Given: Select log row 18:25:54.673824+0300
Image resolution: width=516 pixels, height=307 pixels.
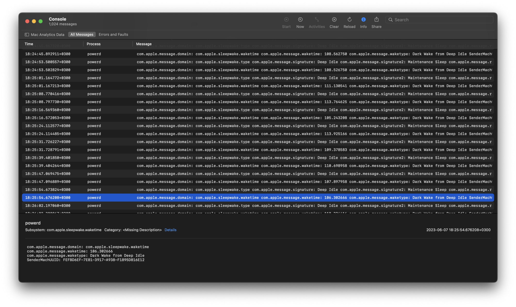Looking at the screenshot, I should coord(258,190).
